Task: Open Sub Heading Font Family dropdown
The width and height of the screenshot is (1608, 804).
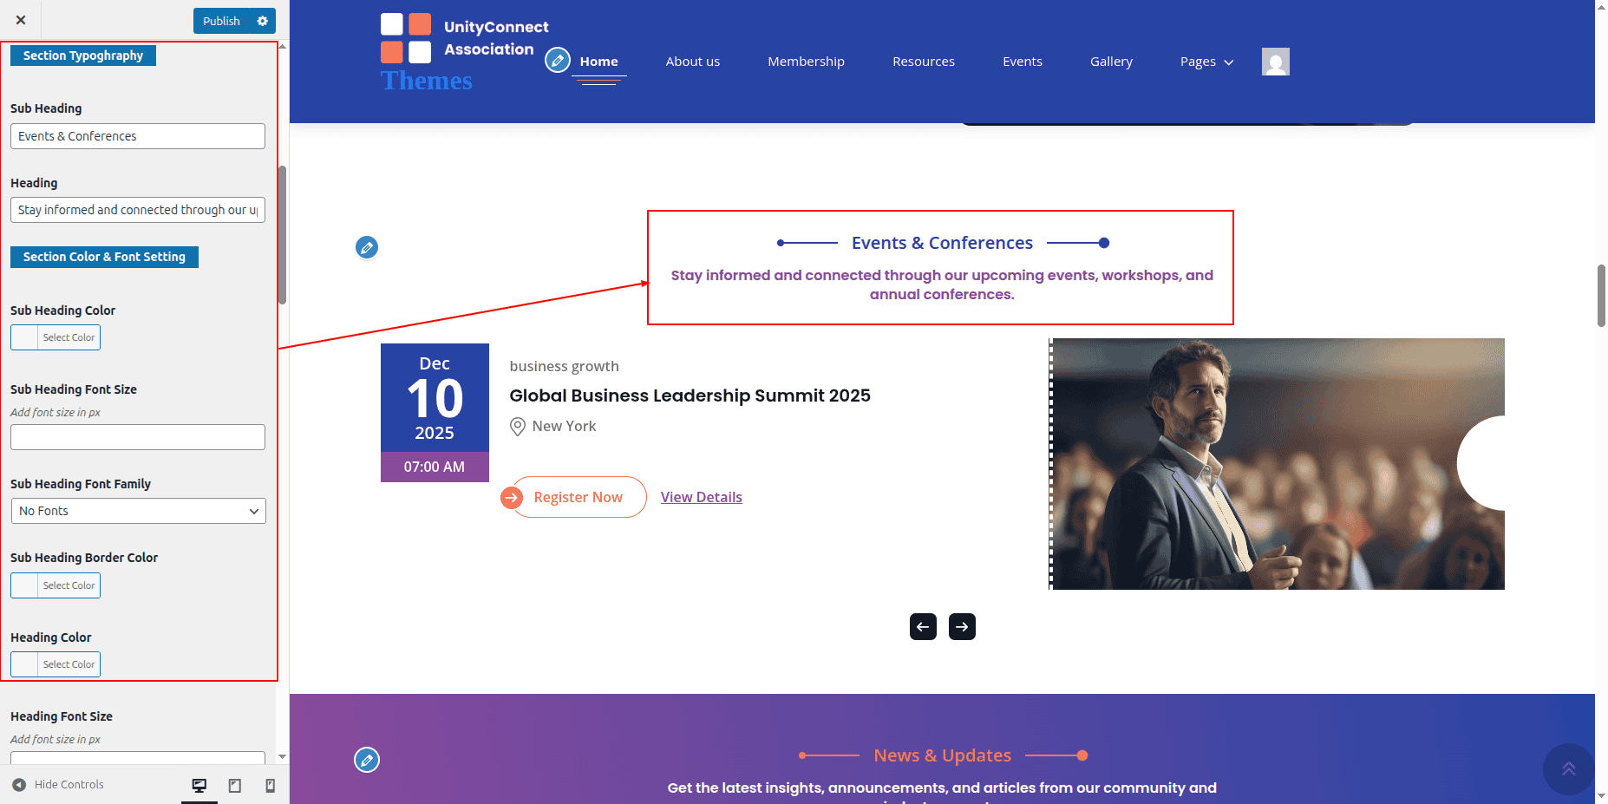Action: point(138,511)
